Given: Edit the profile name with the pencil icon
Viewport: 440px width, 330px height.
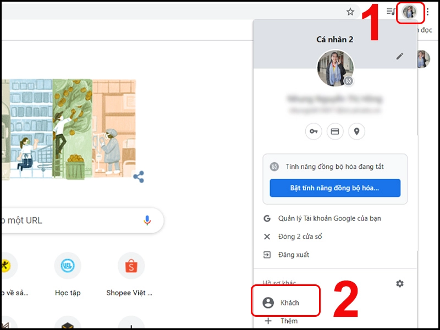Looking at the screenshot, I should tap(400, 56).
